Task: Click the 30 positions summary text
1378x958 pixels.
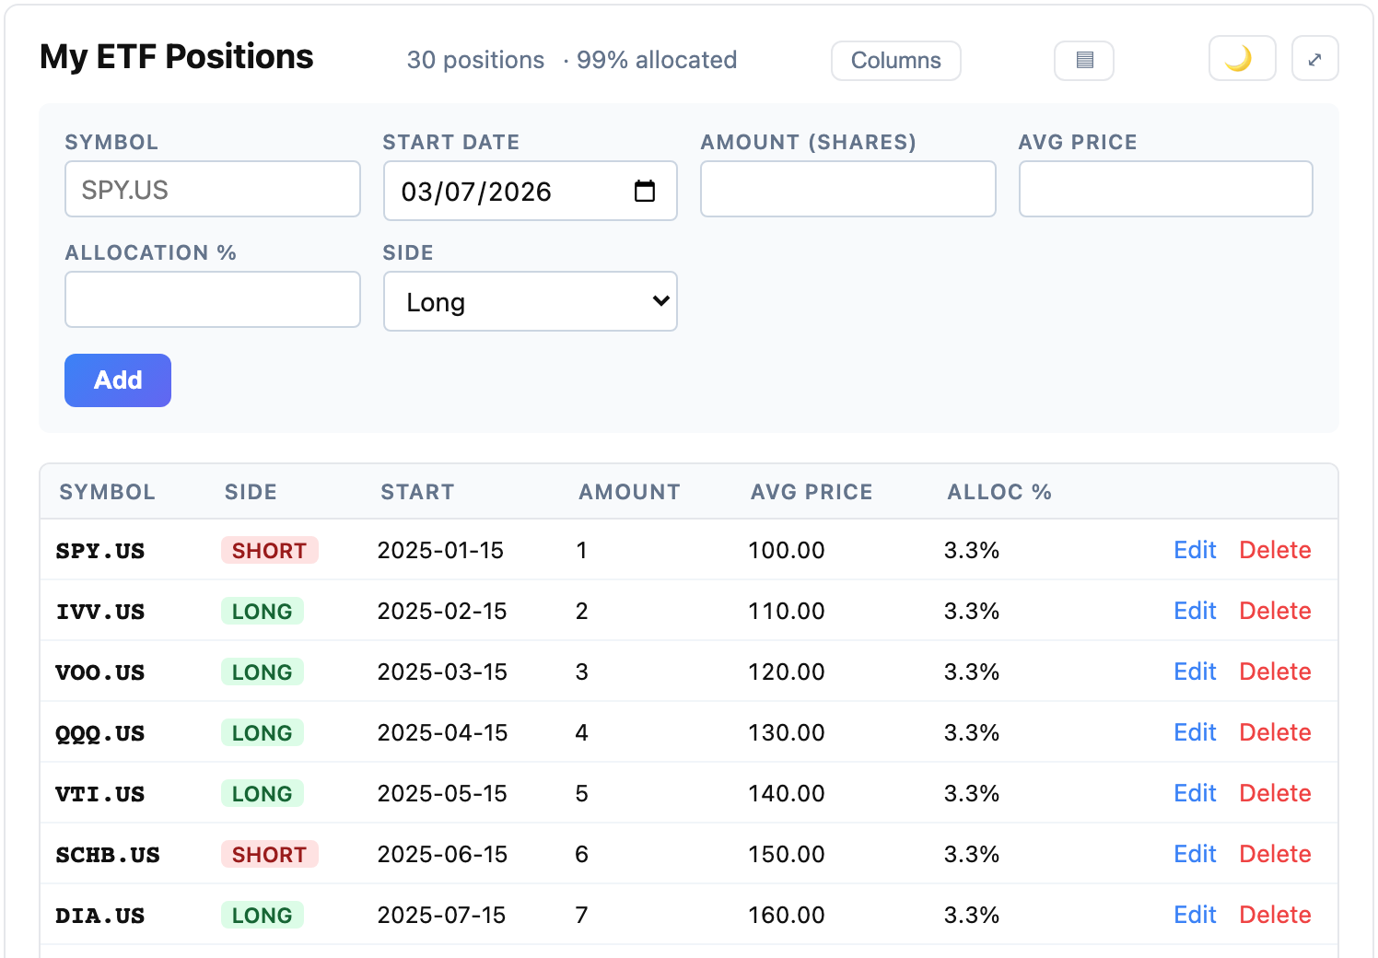Action: pyautogui.click(x=475, y=60)
